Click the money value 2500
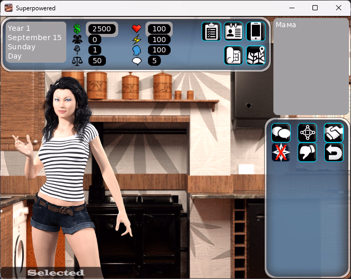 click(x=102, y=29)
